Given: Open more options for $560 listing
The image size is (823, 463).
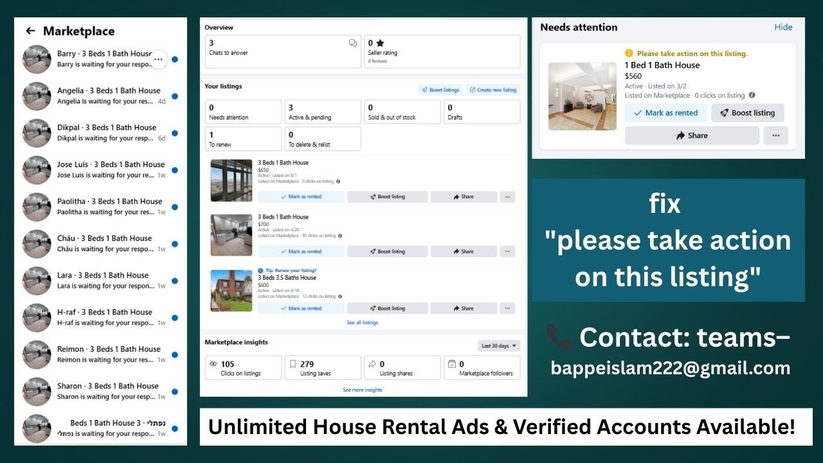Looking at the screenshot, I should [x=776, y=136].
